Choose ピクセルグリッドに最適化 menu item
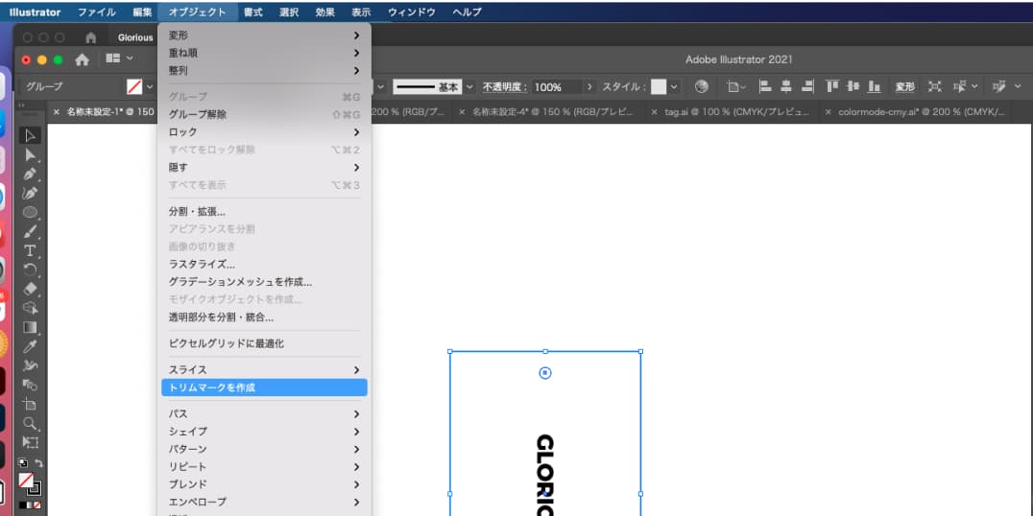This screenshot has height=516, width=1033. pos(265,343)
